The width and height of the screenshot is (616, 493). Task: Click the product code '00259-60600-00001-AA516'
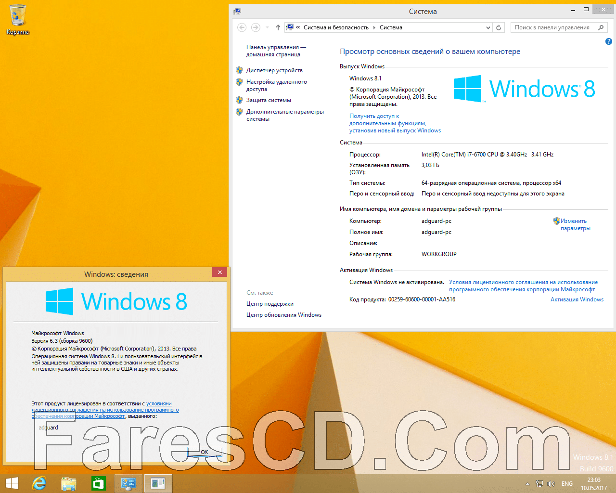tap(422, 299)
